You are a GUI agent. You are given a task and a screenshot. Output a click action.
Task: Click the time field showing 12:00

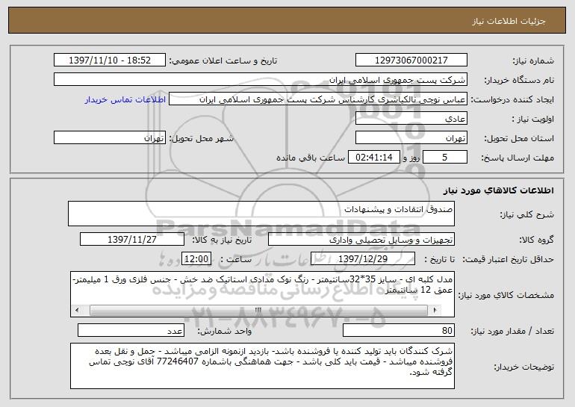196,259
